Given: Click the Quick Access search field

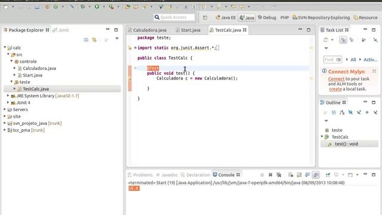Looking at the screenshot, I should (x=174, y=17).
